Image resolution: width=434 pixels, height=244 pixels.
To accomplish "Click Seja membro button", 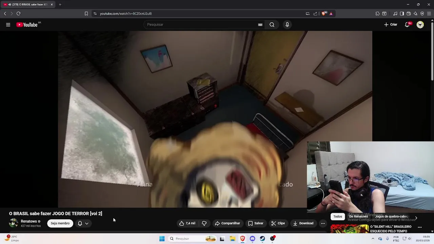I will (60, 223).
